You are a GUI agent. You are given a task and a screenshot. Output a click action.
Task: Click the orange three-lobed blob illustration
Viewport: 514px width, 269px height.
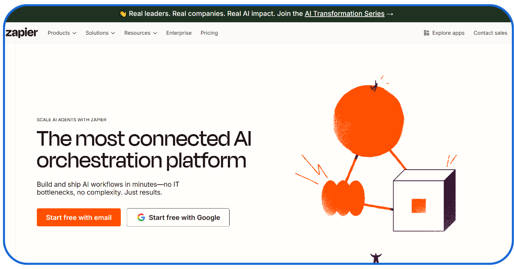click(x=343, y=197)
